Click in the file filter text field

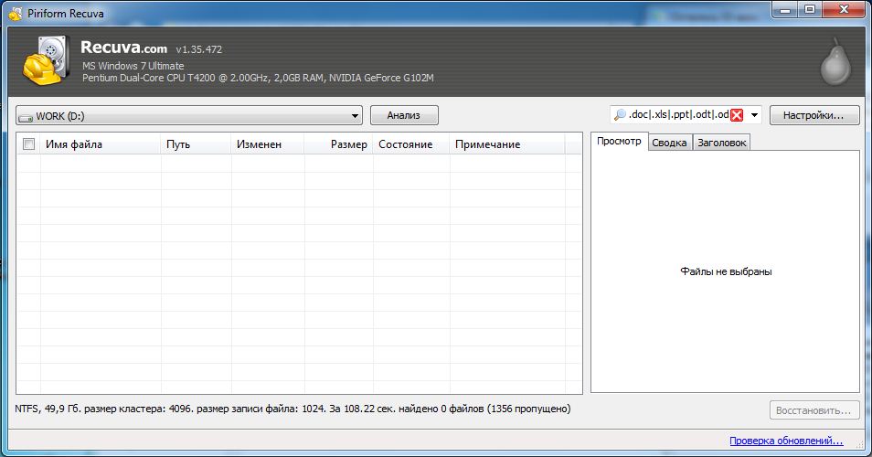tap(678, 115)
